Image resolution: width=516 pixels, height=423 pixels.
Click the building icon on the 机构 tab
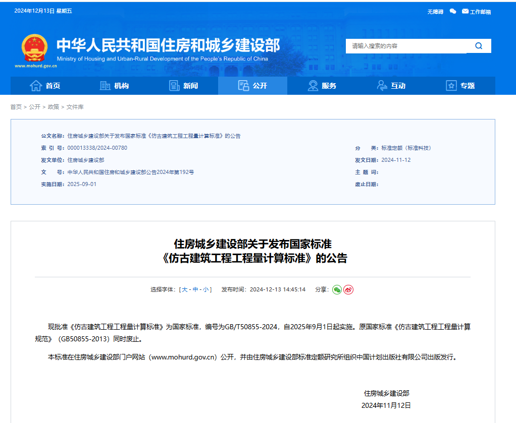(x=104, y=86)
